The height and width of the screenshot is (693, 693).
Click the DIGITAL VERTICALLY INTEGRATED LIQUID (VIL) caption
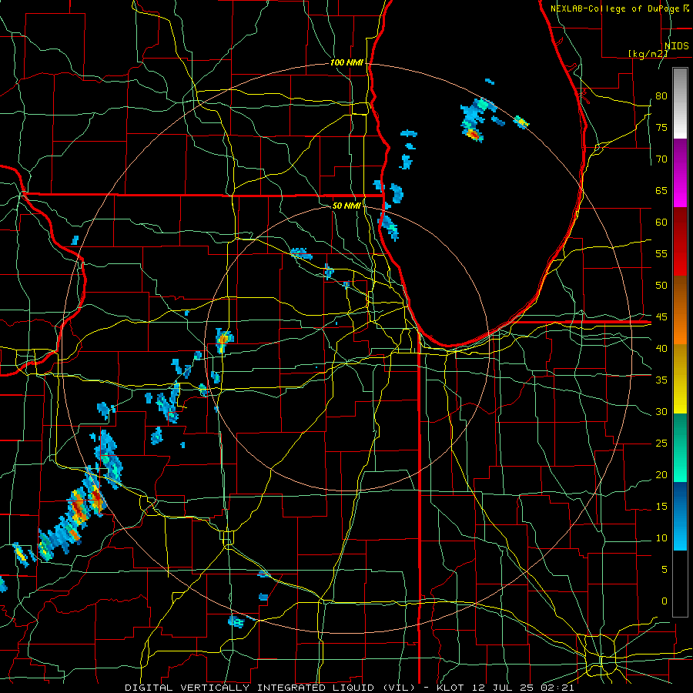point(270,688)
